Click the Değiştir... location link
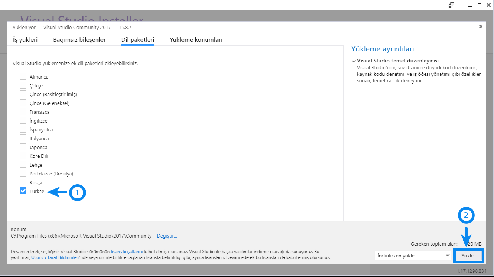The image size is (494, 277). tap(167, 236)
